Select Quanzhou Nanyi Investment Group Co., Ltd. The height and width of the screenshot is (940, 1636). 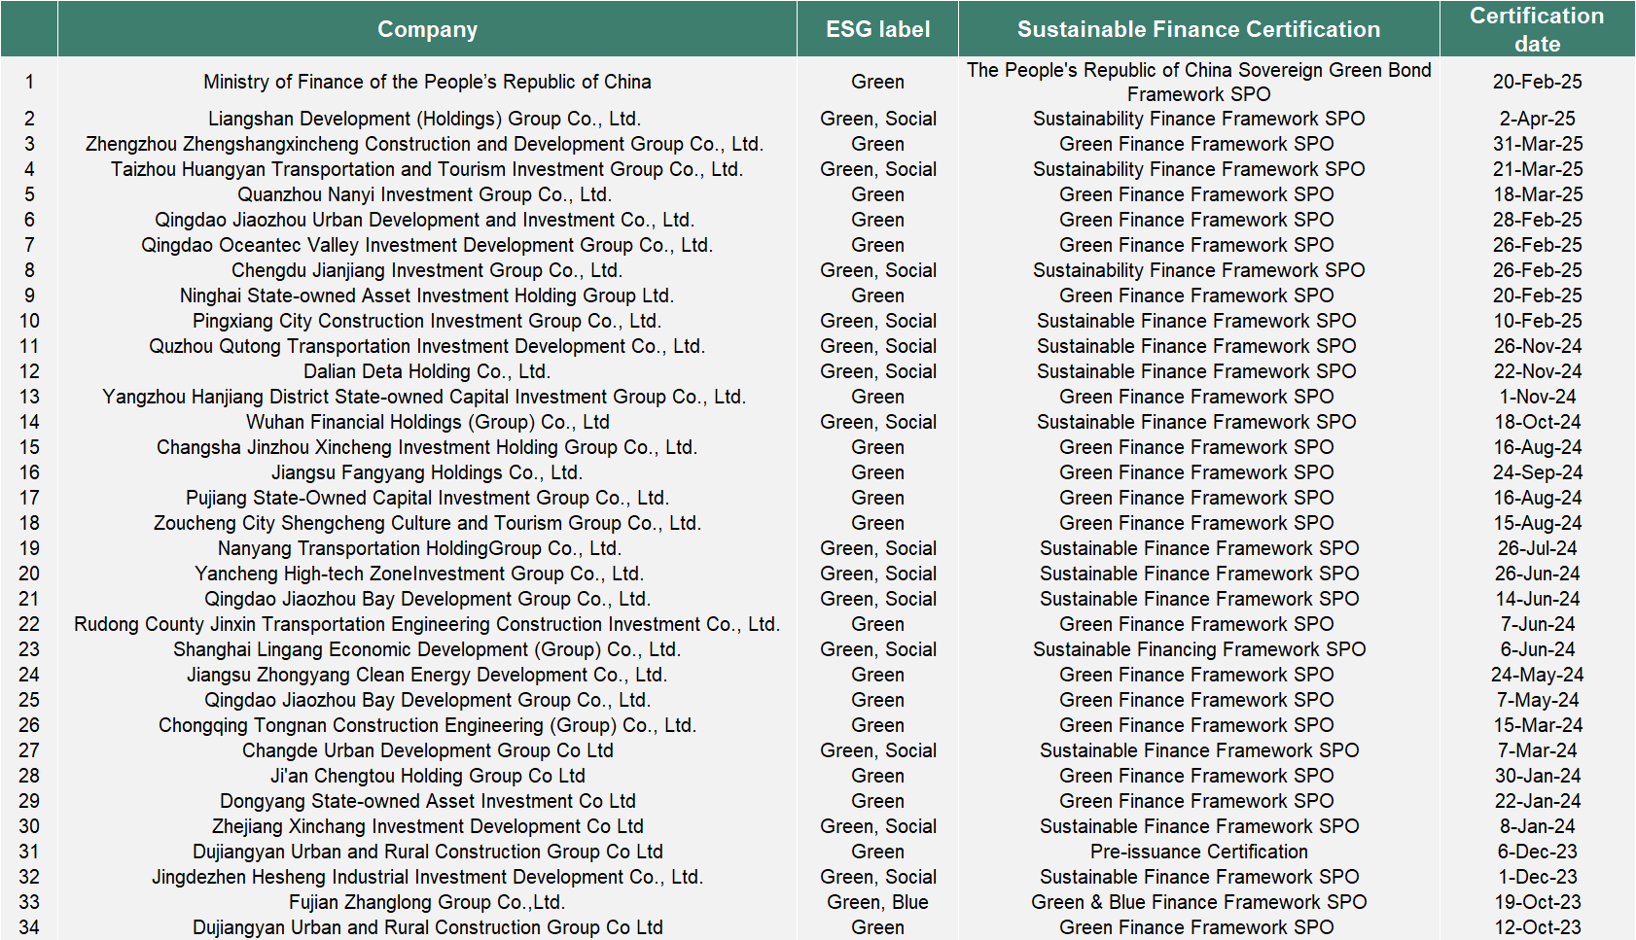click(x=424, y=194)
